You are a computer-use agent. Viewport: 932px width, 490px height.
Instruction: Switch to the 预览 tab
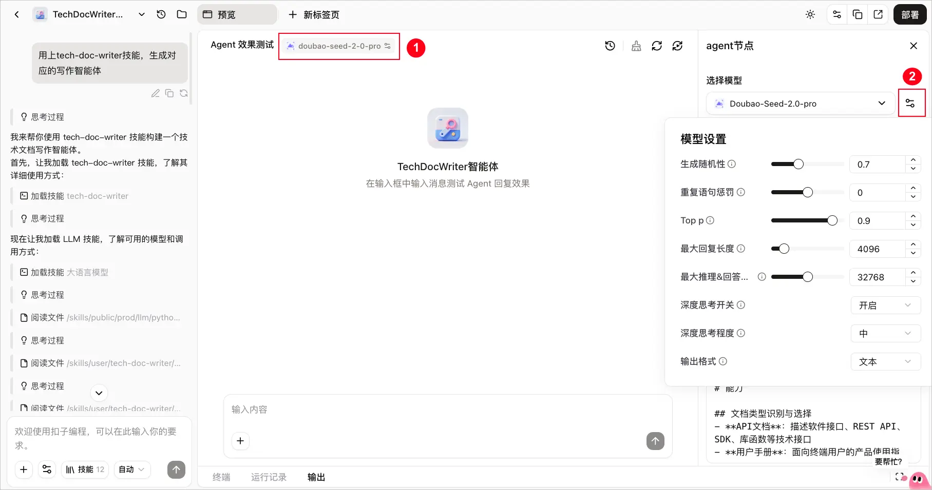tap(237, 14)
